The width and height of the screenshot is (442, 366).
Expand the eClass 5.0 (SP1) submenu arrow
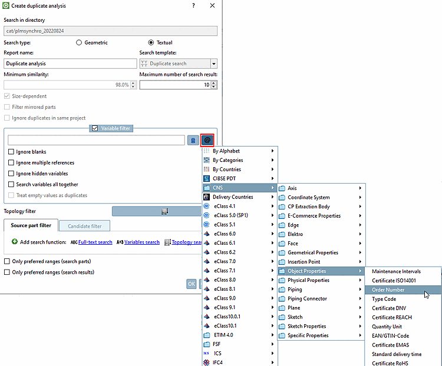tap(272, 215)
